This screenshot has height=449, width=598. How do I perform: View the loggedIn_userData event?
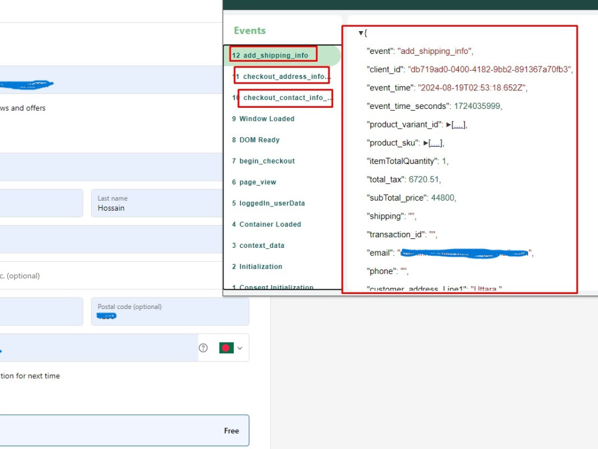[x=270, y=203]
